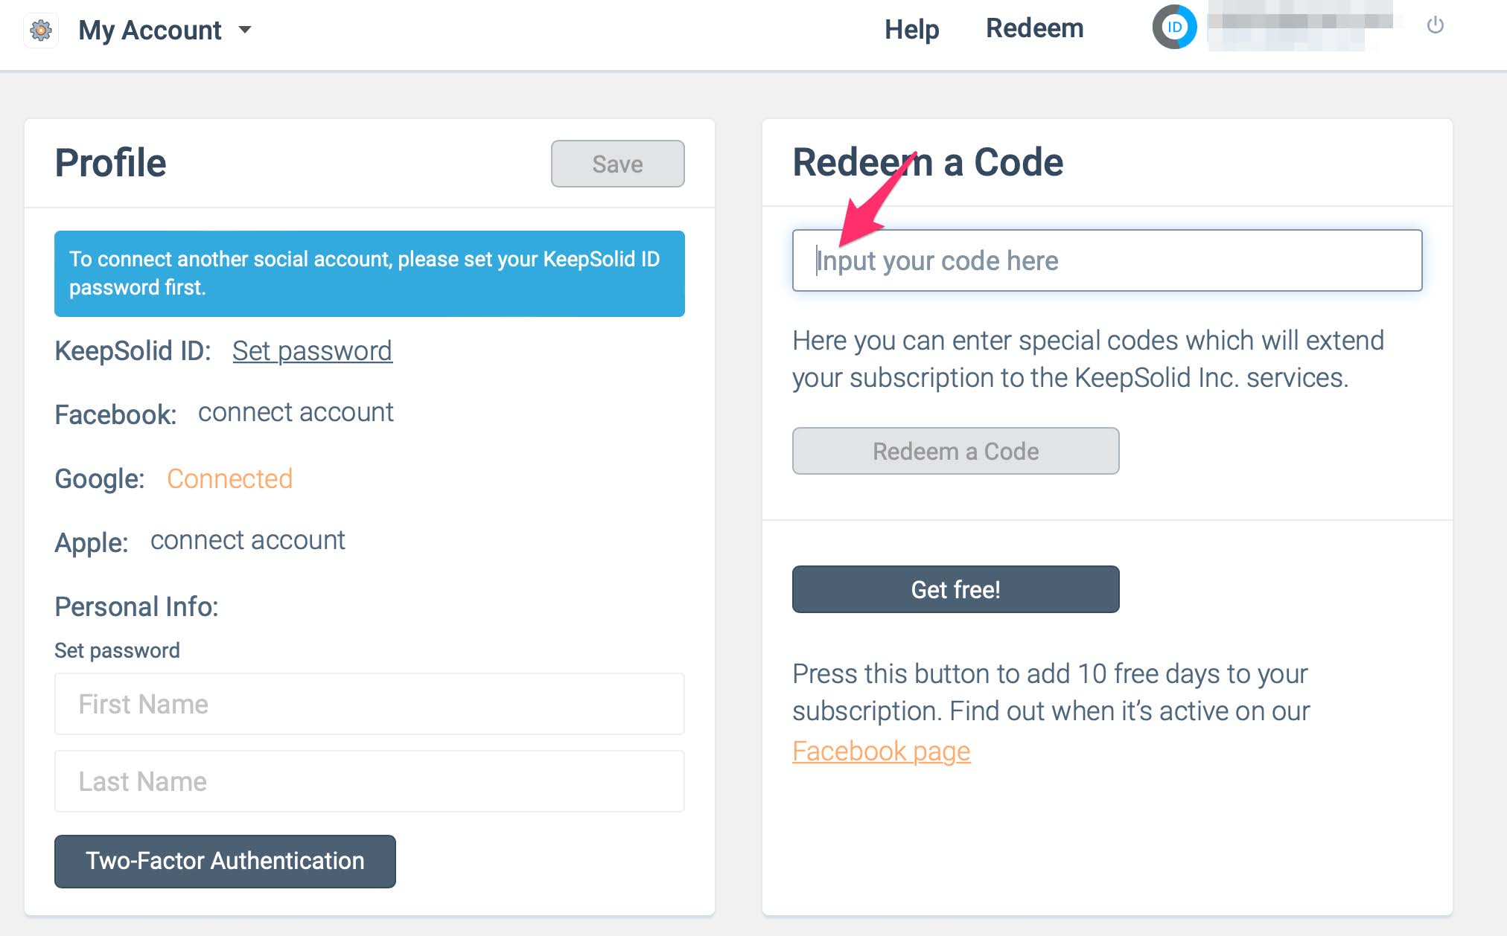Screen dimensions: 1507x936
Task: Click the blurred account name
Action: [1299, 26]
